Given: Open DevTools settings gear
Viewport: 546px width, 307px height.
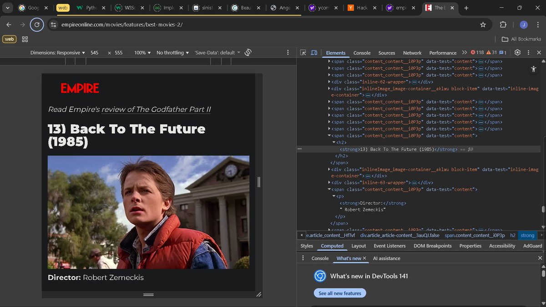Looking at the screenshot, I should tap(517, 53).
